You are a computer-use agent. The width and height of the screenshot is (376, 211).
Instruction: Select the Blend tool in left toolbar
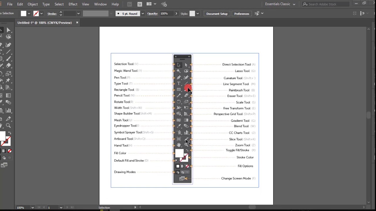[x=8, y=103]
